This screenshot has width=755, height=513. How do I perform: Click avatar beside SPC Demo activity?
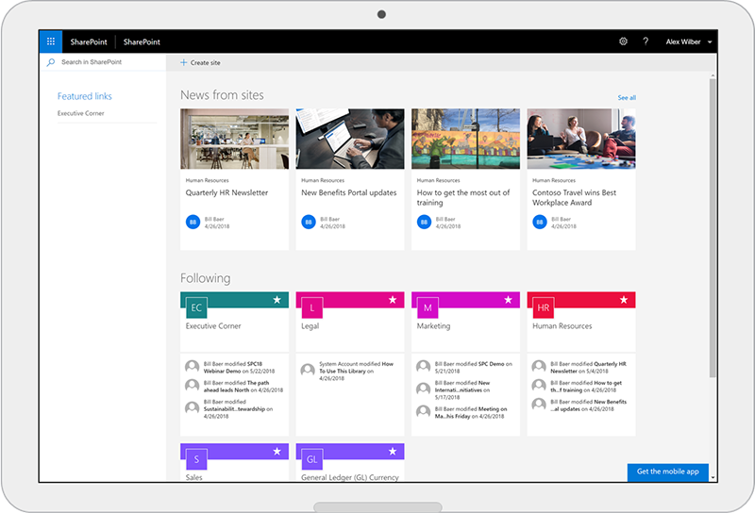(423, 367)
